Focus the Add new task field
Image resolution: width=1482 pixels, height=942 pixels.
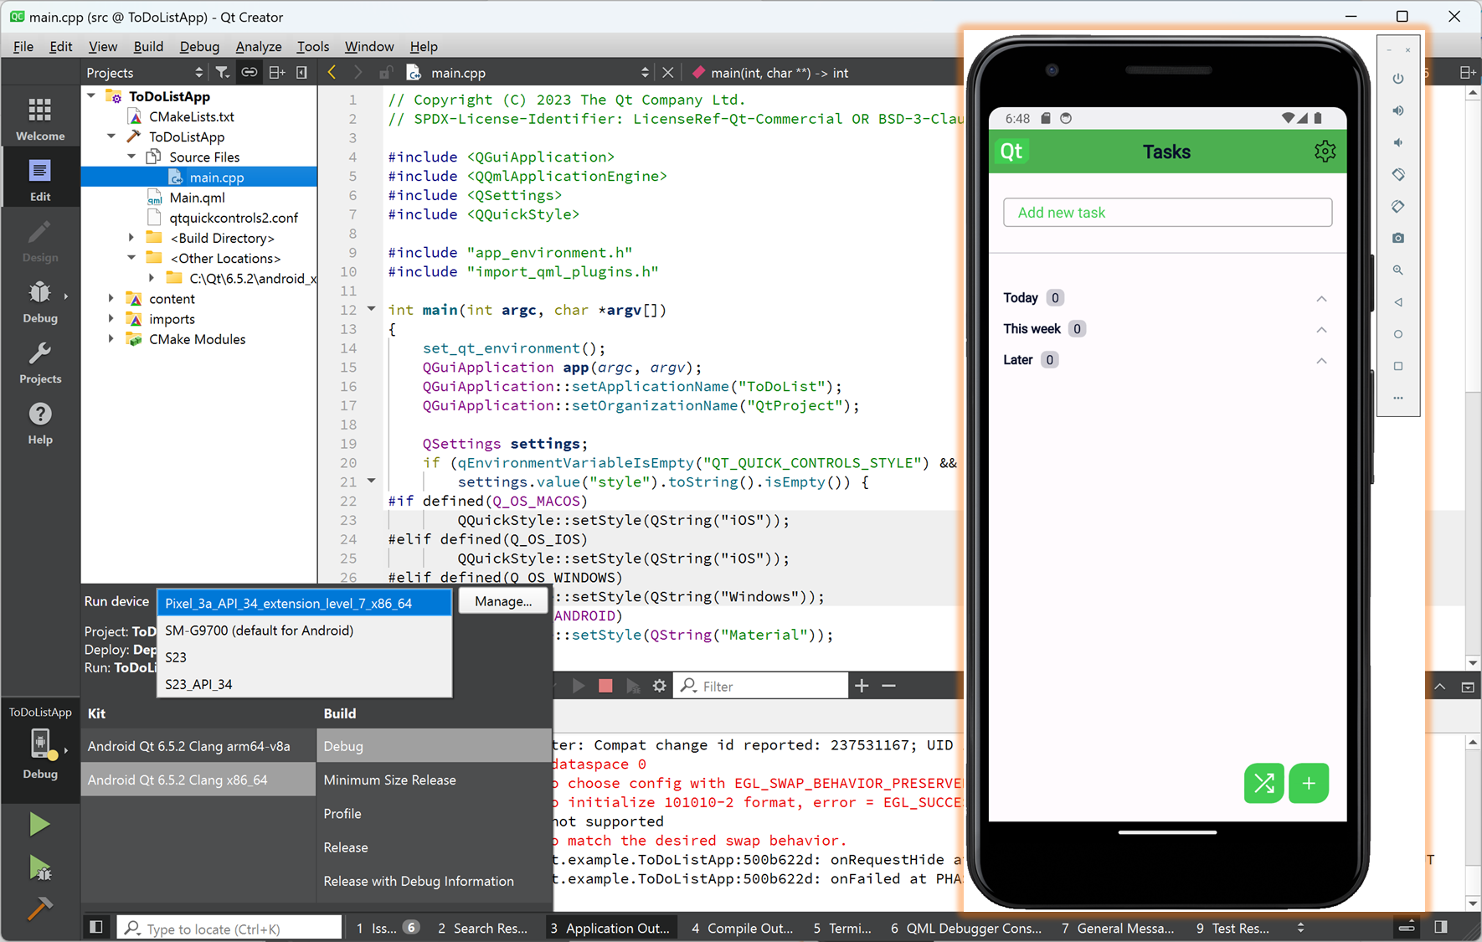1167,213
